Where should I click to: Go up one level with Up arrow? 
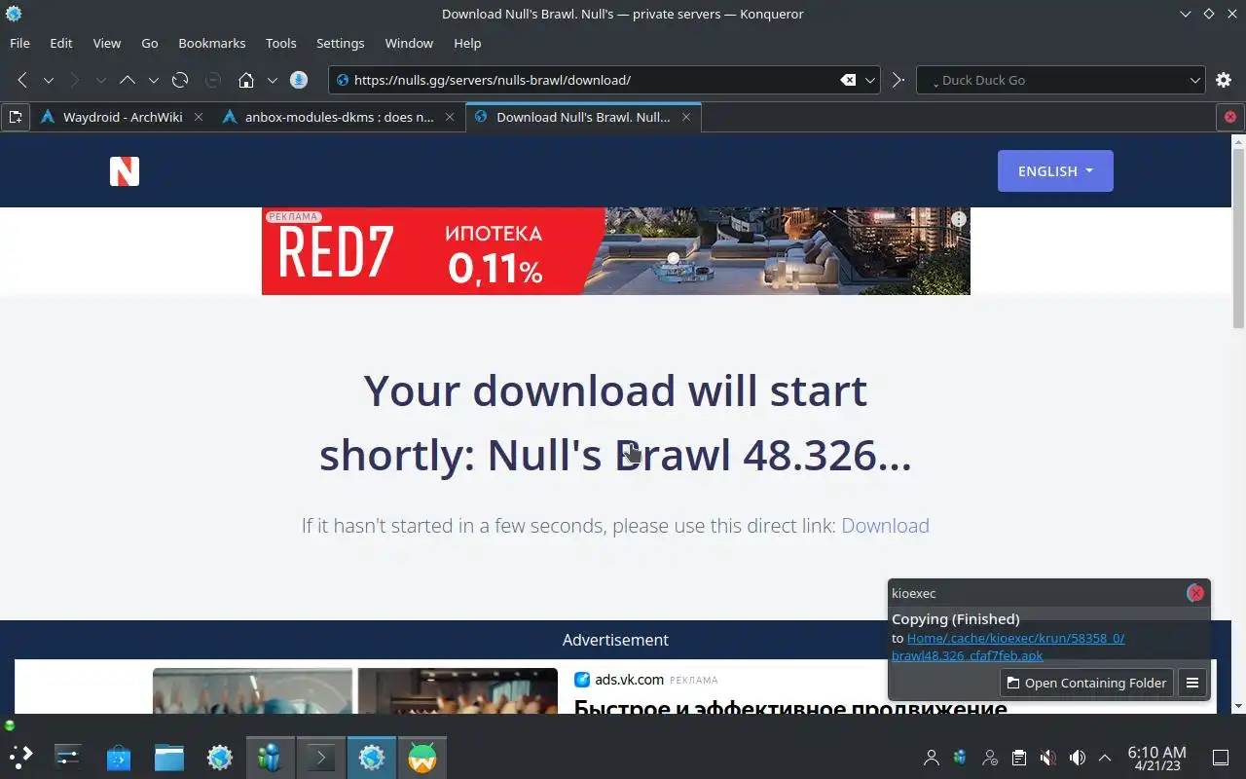click(128, 80)
